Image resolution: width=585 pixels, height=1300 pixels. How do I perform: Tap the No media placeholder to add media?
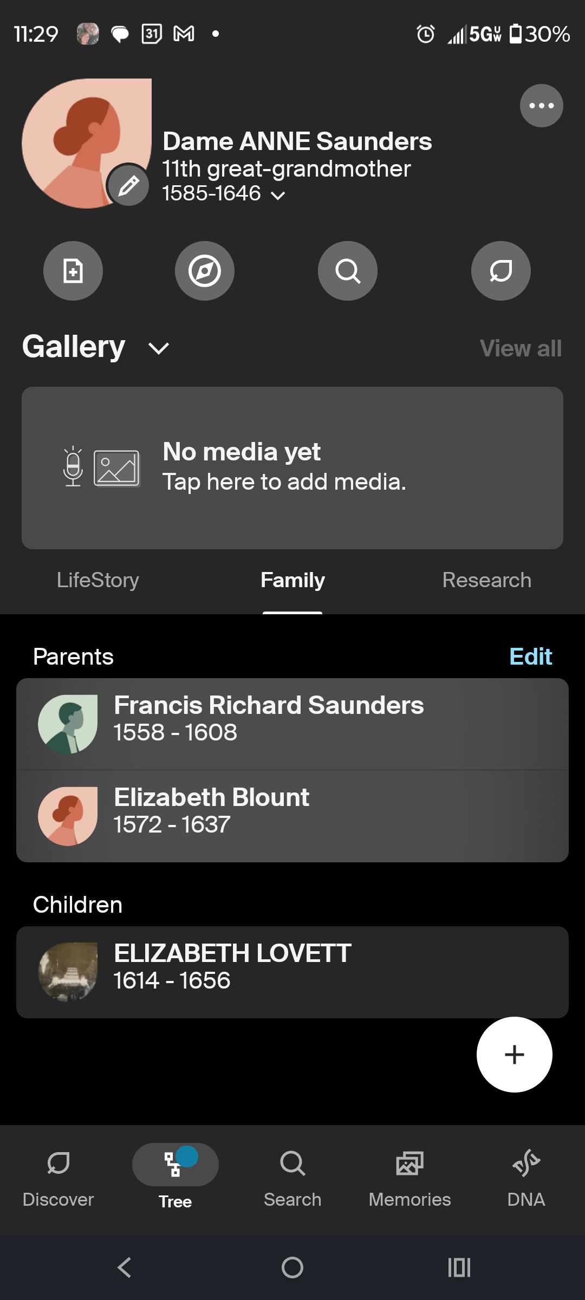point(292,467)
